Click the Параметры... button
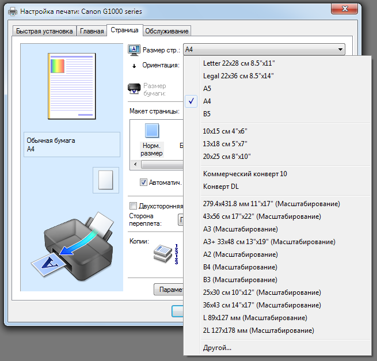The height and width of the screenshot is (361, 377). 169,290
